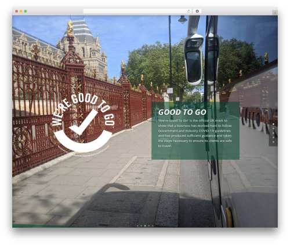Reload the page with the refresh icon

pyautogui.click(x=188, y=11)
